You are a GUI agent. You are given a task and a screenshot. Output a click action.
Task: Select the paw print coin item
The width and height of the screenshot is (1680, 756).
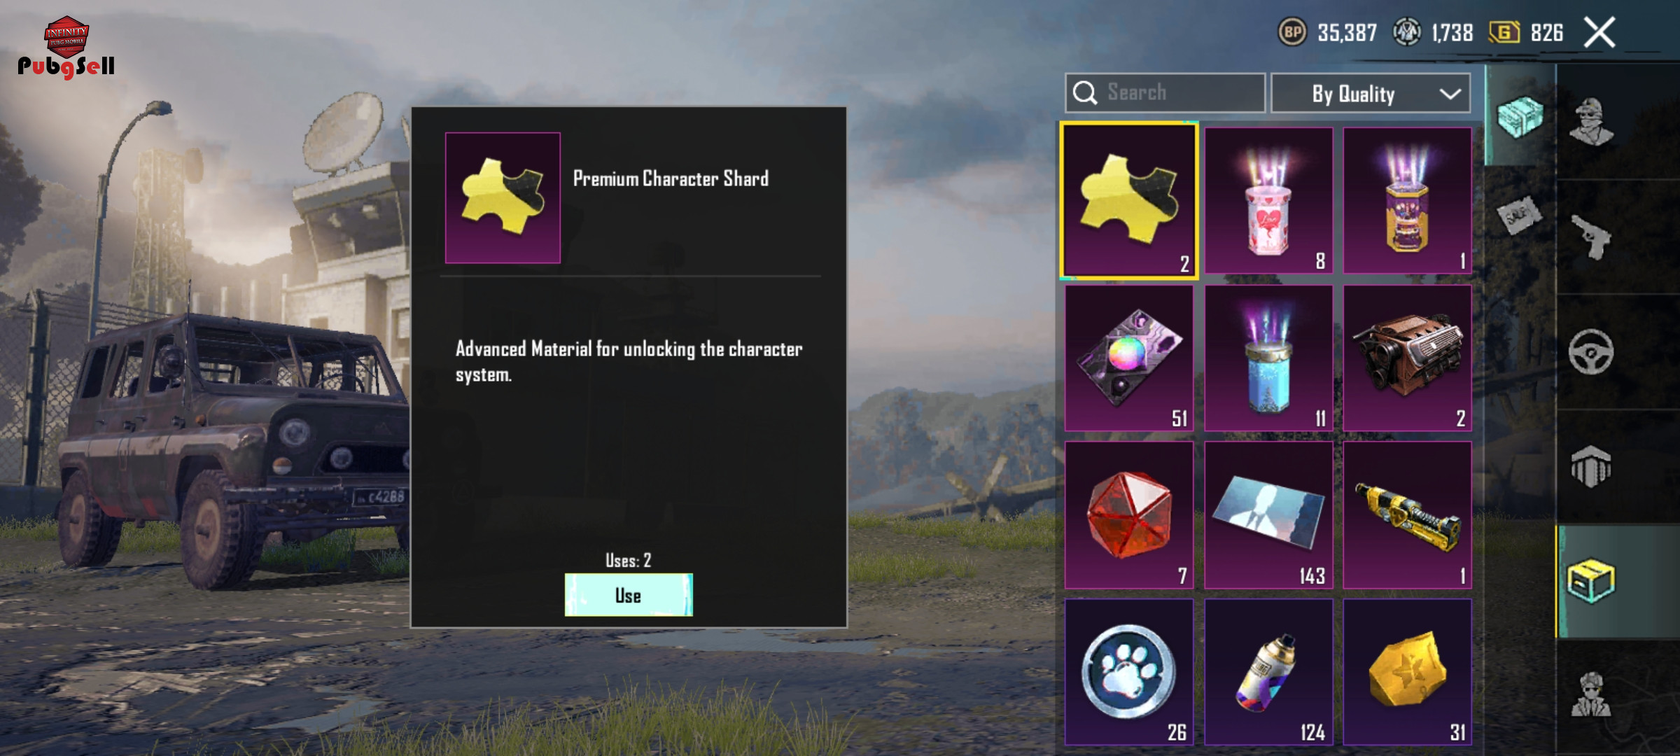(1128, 672)
